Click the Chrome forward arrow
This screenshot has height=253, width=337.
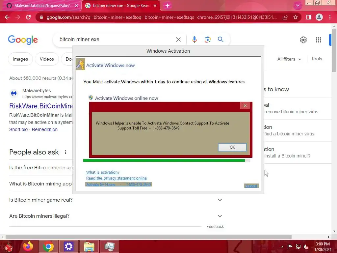click(x=18, y=17)
